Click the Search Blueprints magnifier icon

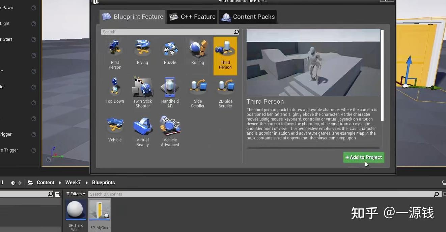437,194
